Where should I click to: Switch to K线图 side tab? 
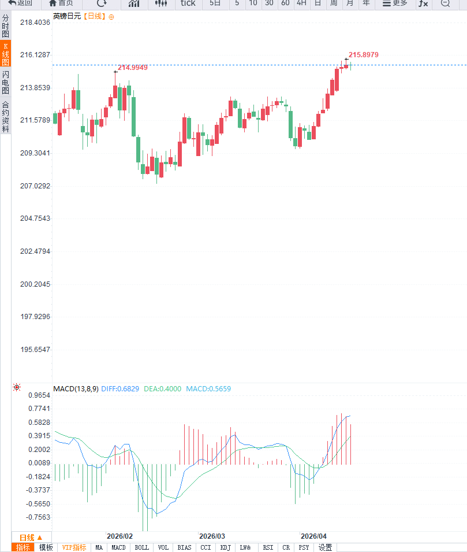[x=5, y=54]
